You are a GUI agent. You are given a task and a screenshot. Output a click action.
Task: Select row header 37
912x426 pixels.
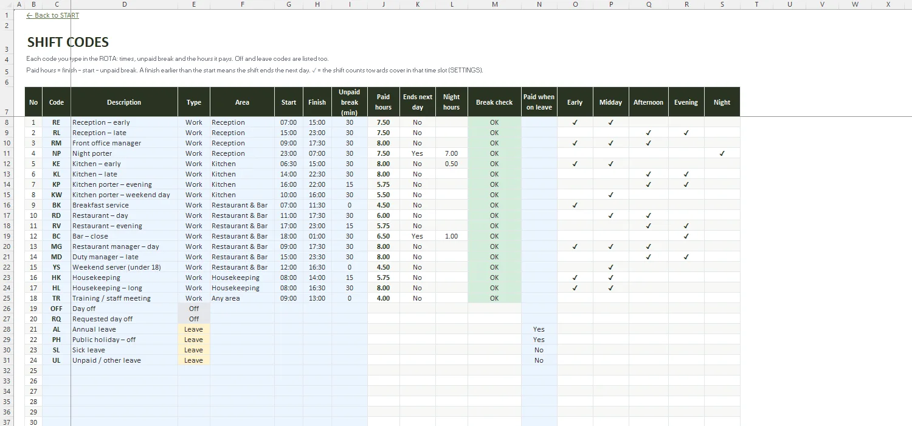(x=7, y=422)
